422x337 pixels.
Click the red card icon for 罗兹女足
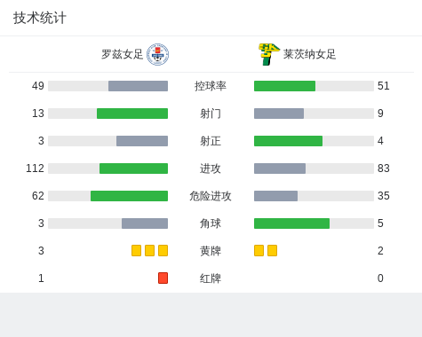click(163, 278)
